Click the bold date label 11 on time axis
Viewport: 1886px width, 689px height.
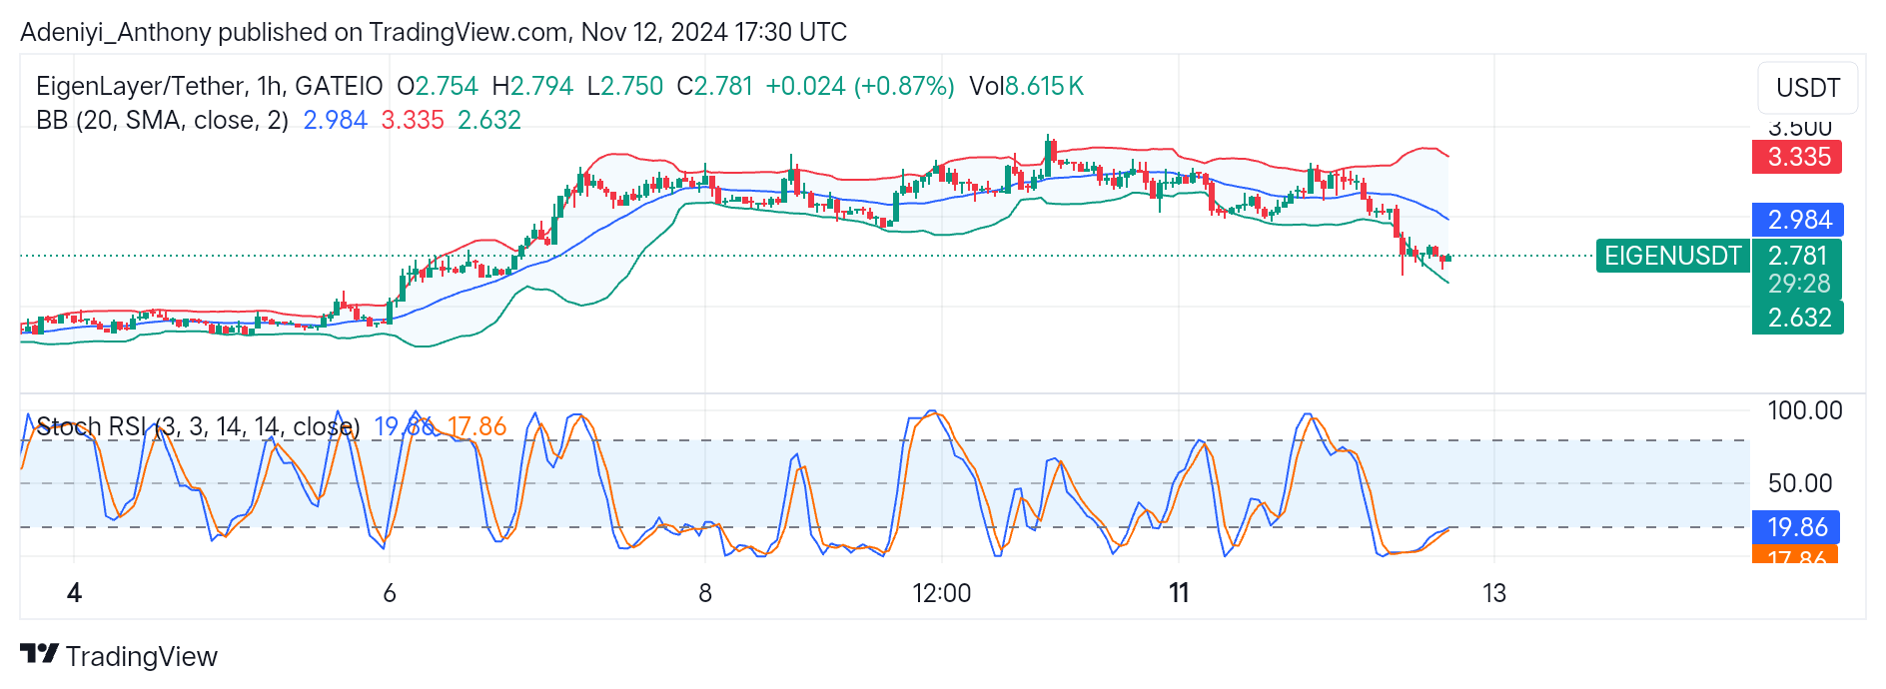(x=1179, y=593)
